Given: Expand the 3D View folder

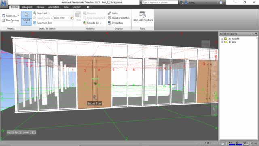Looking at the screenshot, I should pos(222,42).
